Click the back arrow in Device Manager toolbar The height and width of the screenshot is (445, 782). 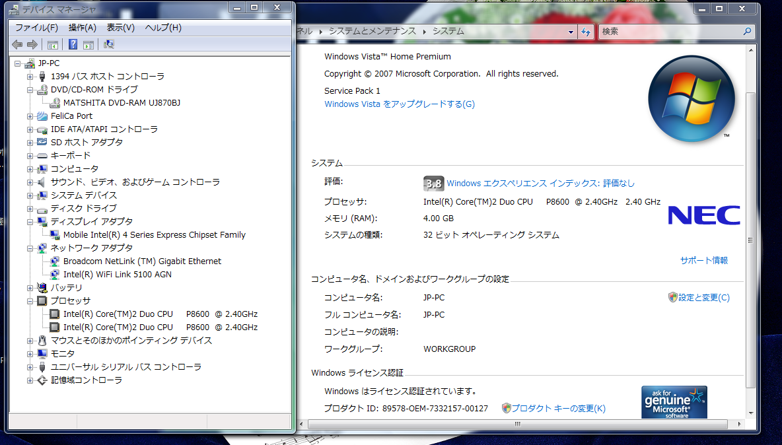17,45
